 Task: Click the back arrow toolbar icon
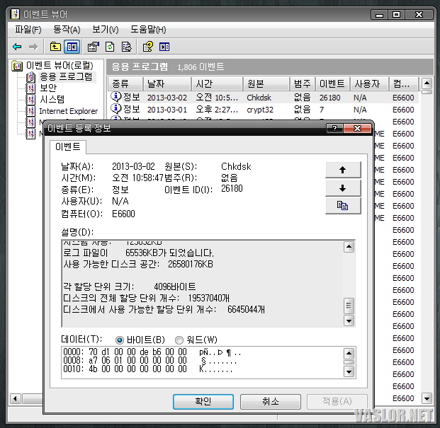[17, 47]
